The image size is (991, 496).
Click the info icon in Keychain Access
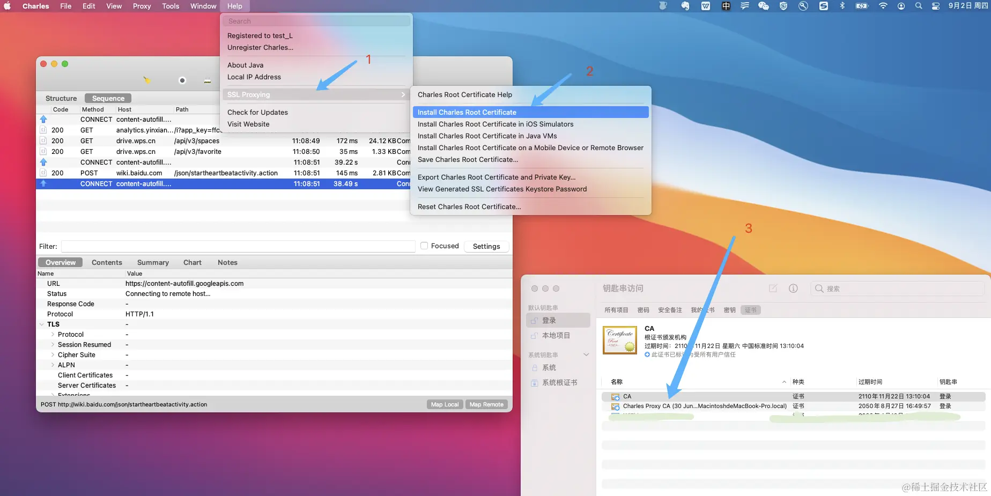[793, 288]
